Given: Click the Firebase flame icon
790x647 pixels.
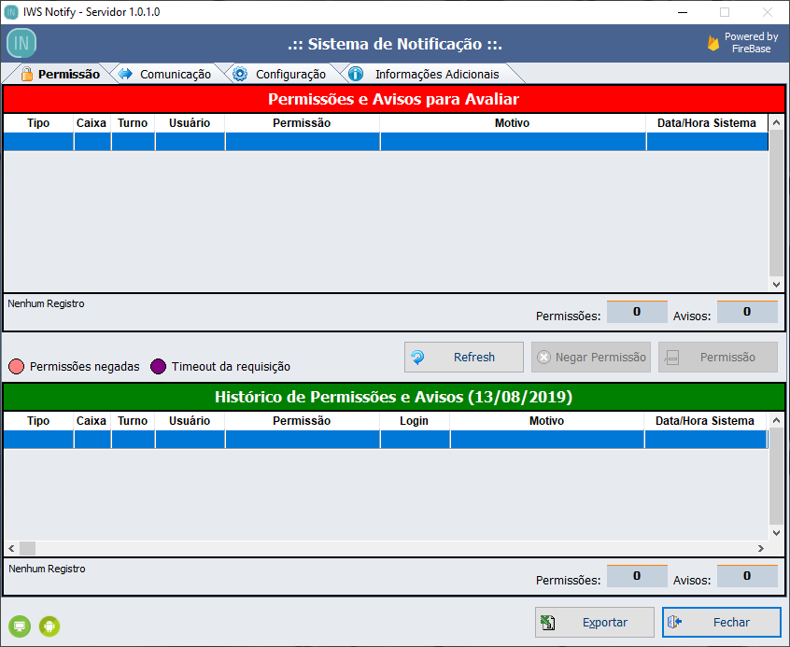Looking at the screenshot, I should point(713,43).
